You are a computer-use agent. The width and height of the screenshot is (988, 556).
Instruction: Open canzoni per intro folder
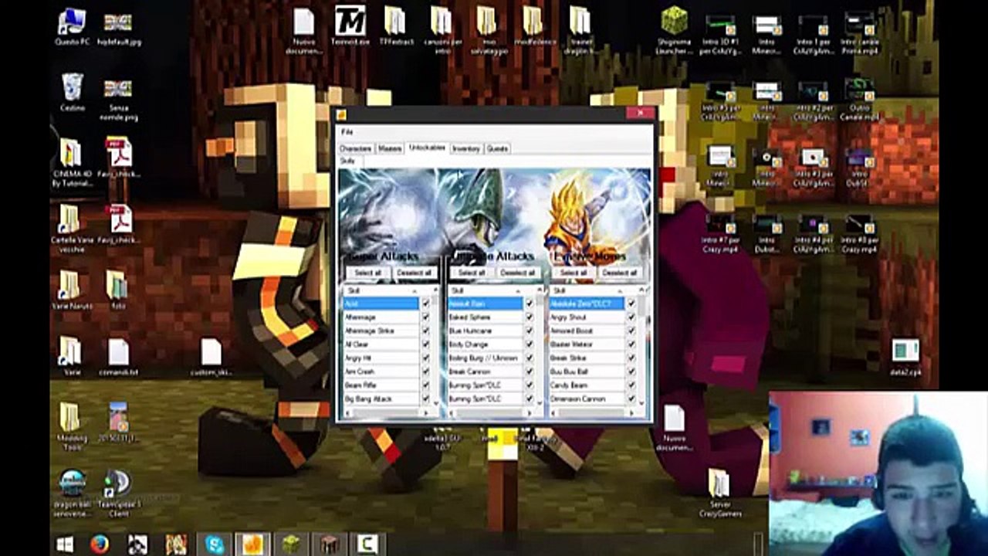[442, 29]
